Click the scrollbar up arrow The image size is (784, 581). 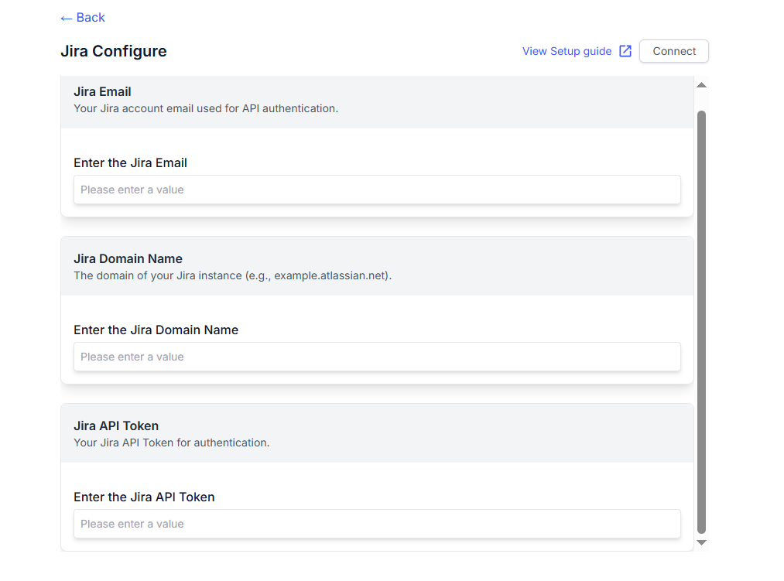coord(701,85)
